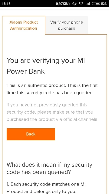Tap the grey official channels notice text

pyautogui.click(x=52, y=112)
